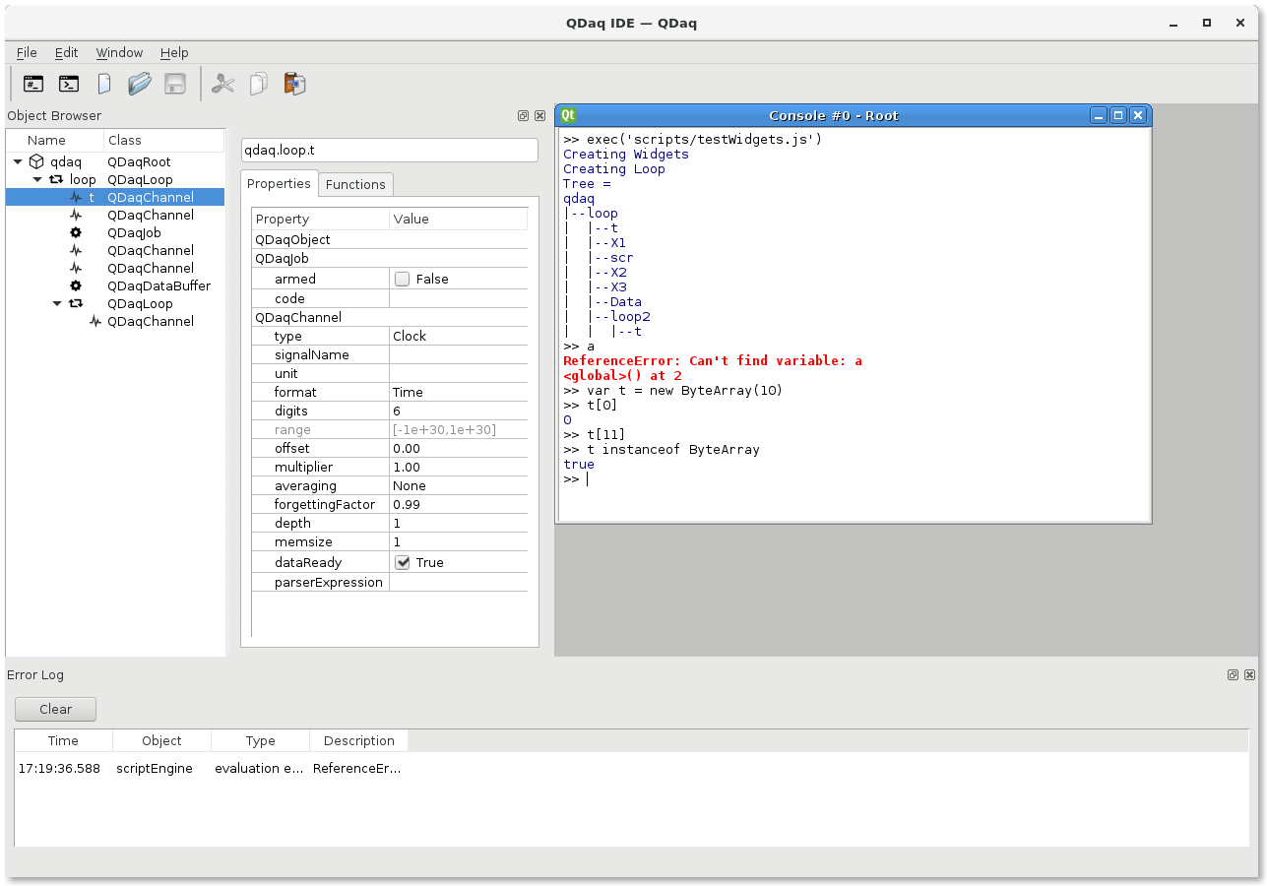The width and height of the screenshot is (1267, 886).
Task: Select the QDaqJob tree row
Action: click(x=115, y=232)
